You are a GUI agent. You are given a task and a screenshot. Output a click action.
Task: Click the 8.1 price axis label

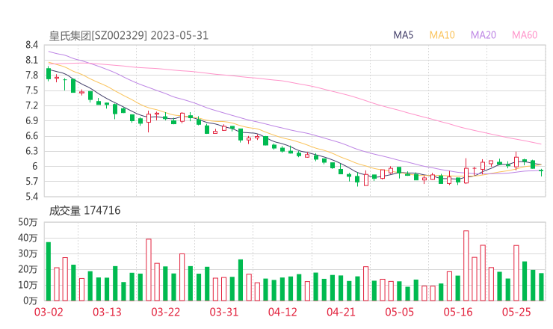click(x=31, y=60)
